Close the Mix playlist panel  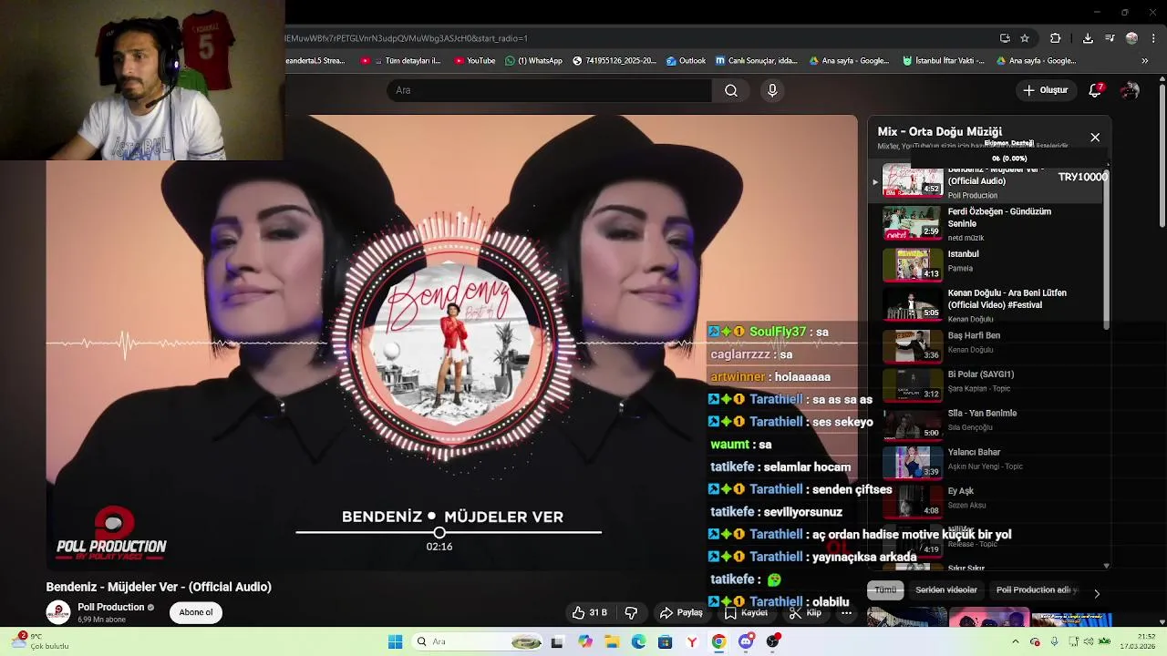[1095, 138]
